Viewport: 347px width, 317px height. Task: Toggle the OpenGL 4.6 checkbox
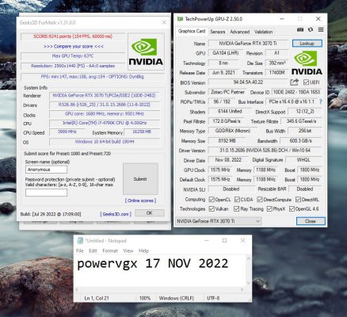[x=292, y=208]
